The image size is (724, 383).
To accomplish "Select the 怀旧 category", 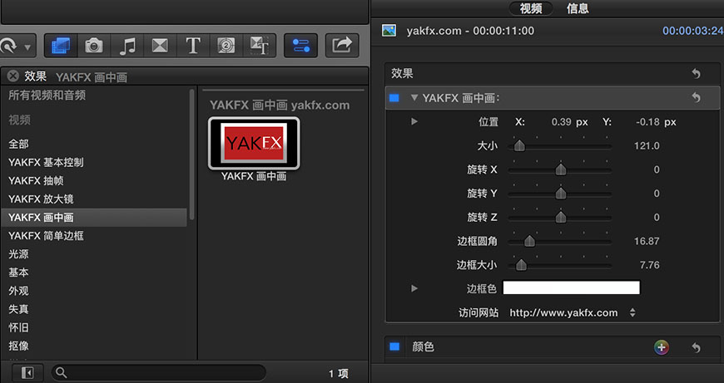I will pyautogui.click(x=18, y=327).
